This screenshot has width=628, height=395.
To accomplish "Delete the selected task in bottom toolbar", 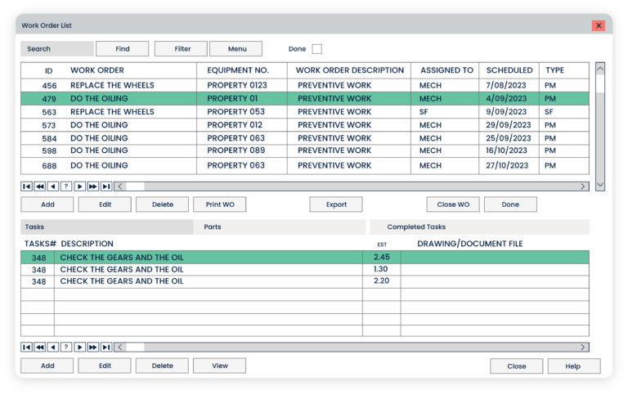I will pyautogui.click(x=162, y=366).
